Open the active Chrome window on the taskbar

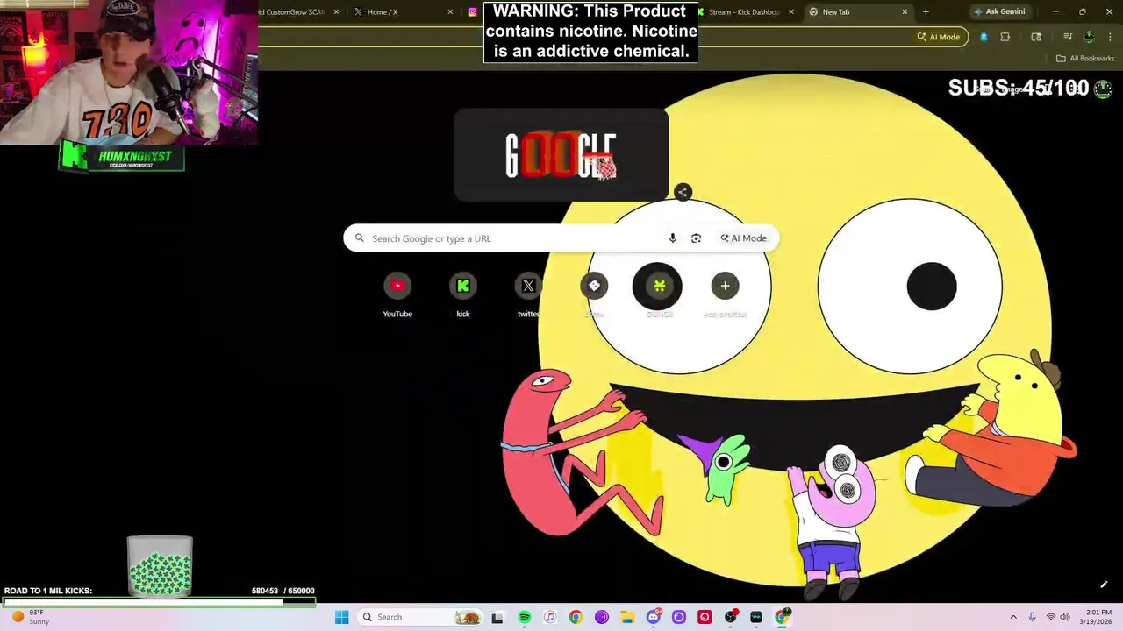point(782,617)
